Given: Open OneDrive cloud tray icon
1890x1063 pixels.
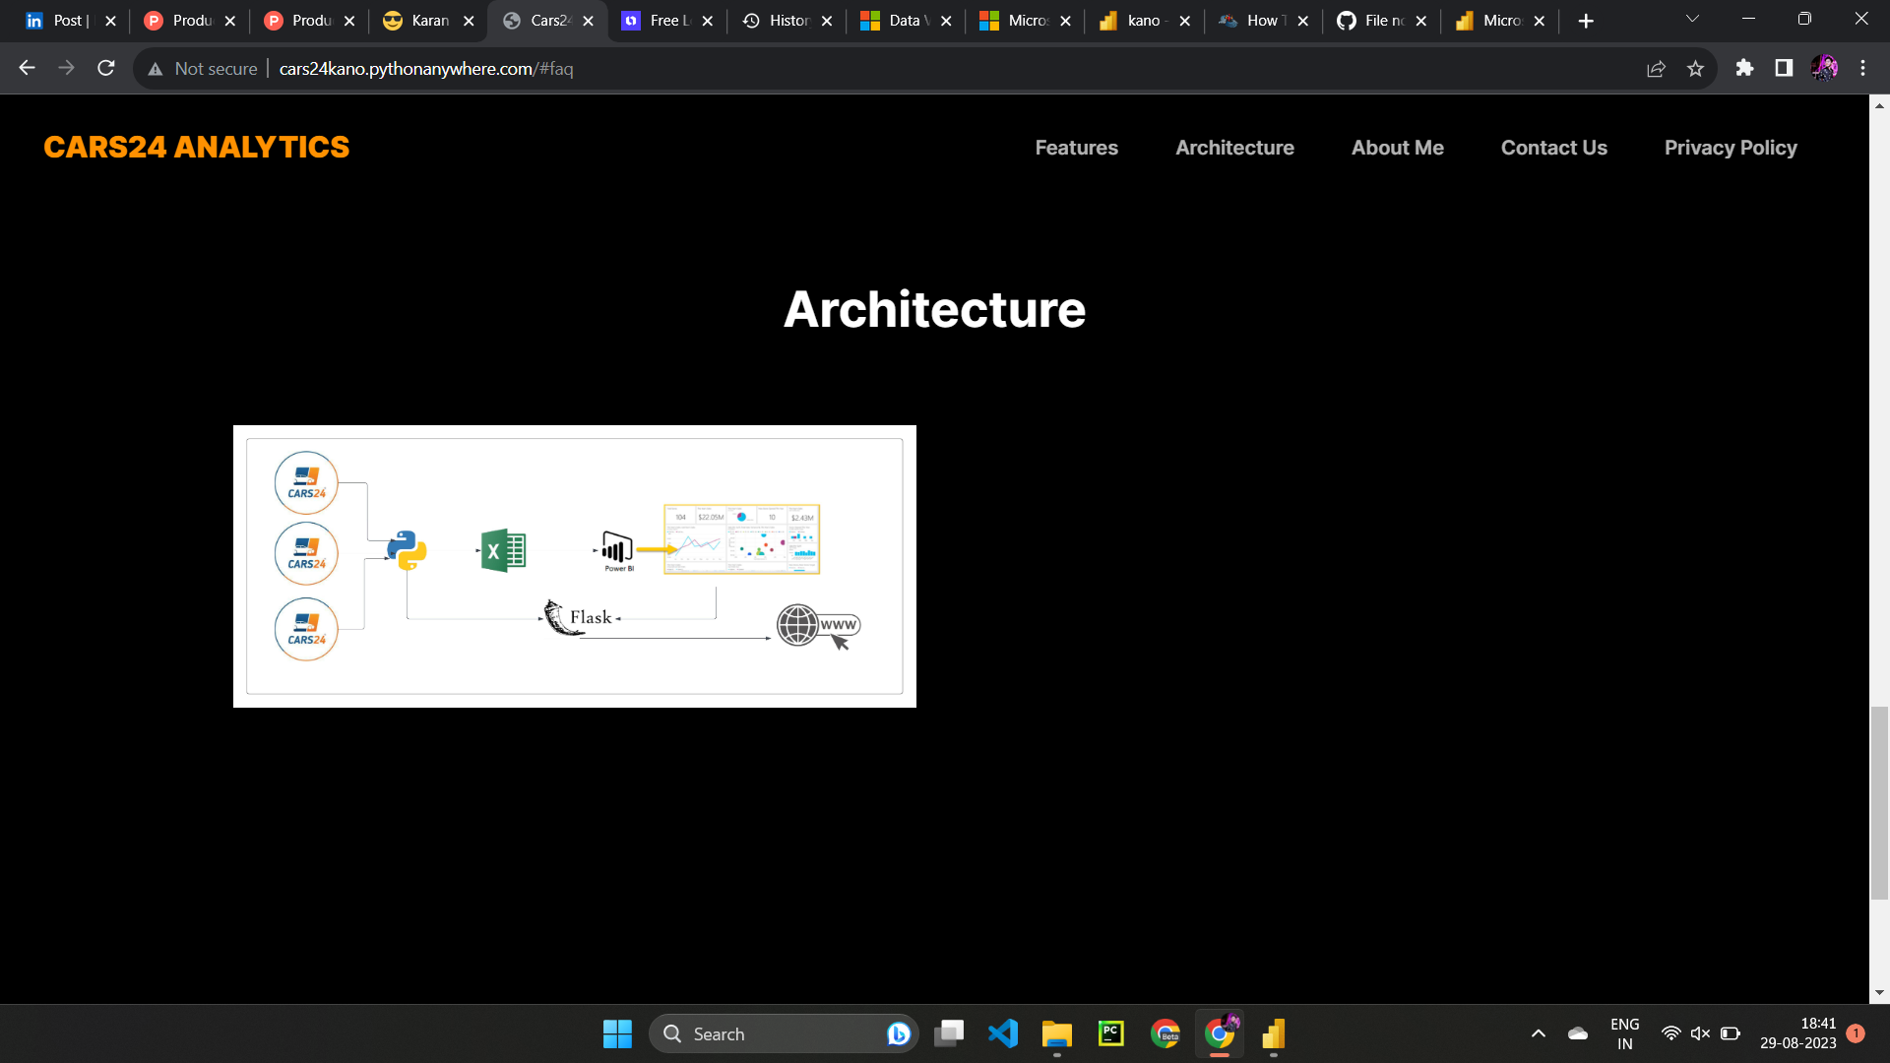Looking at the screenshot, I should click(1578, 1033).
